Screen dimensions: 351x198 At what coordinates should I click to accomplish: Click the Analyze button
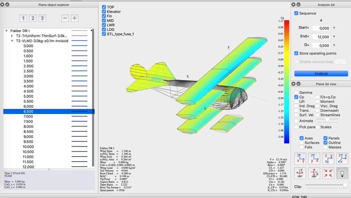click(321, 74)
